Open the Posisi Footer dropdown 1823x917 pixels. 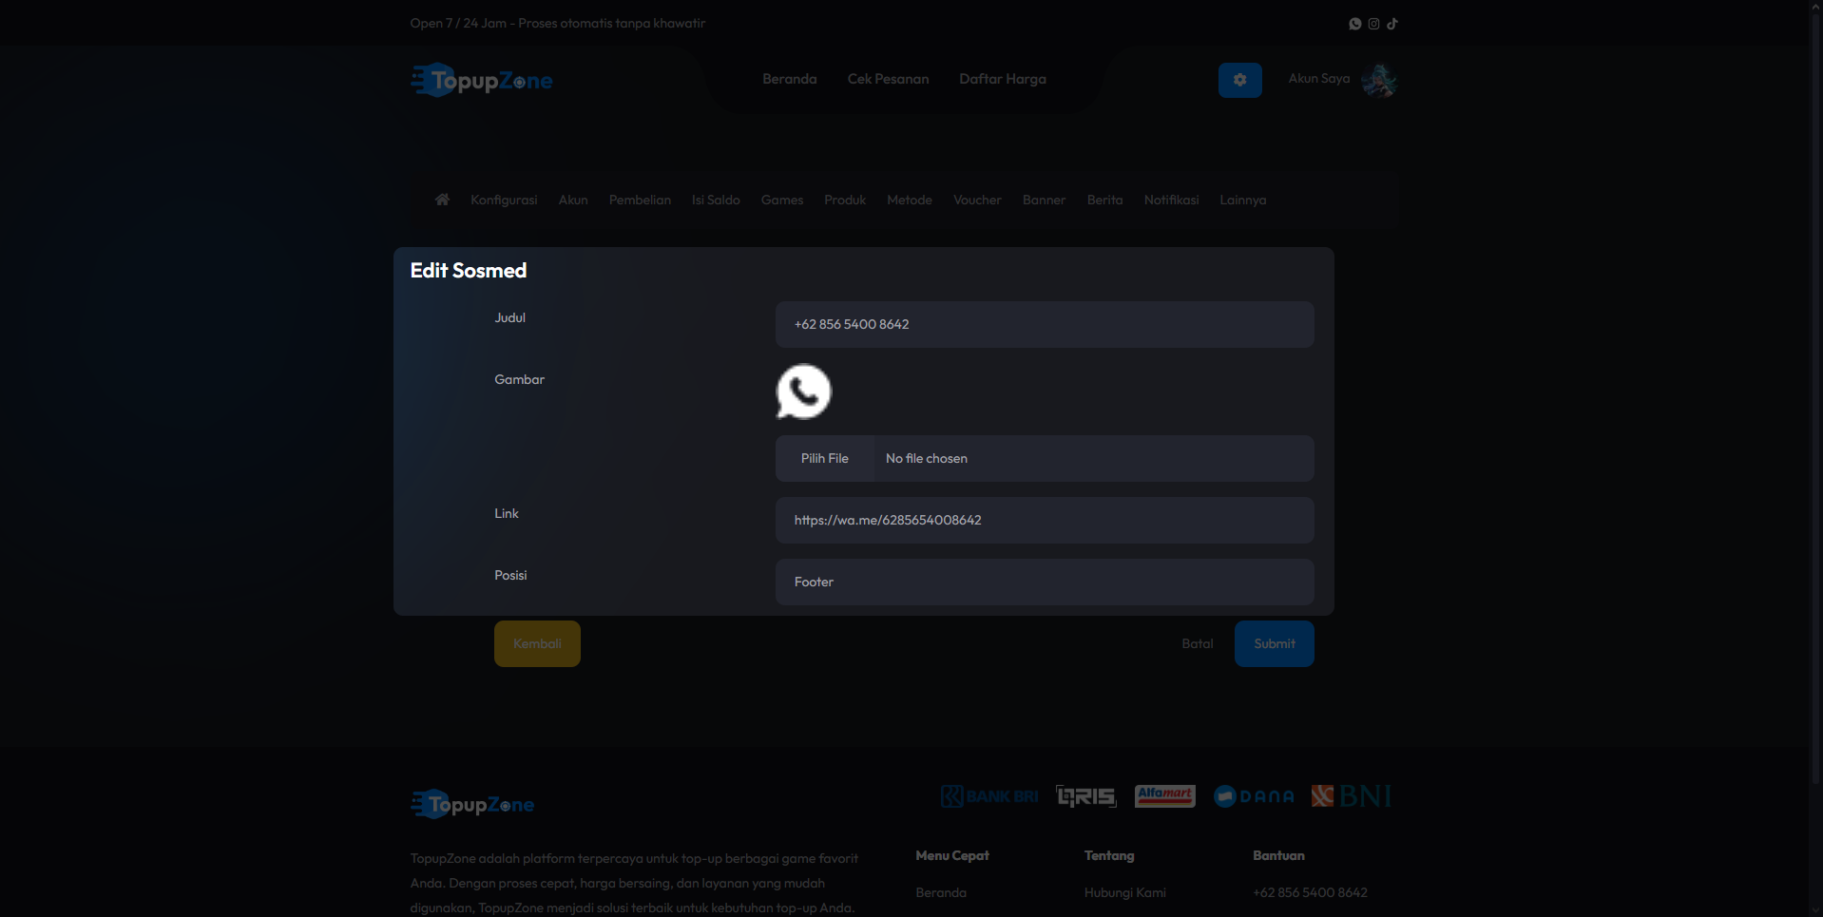(x=1045, y=582)
